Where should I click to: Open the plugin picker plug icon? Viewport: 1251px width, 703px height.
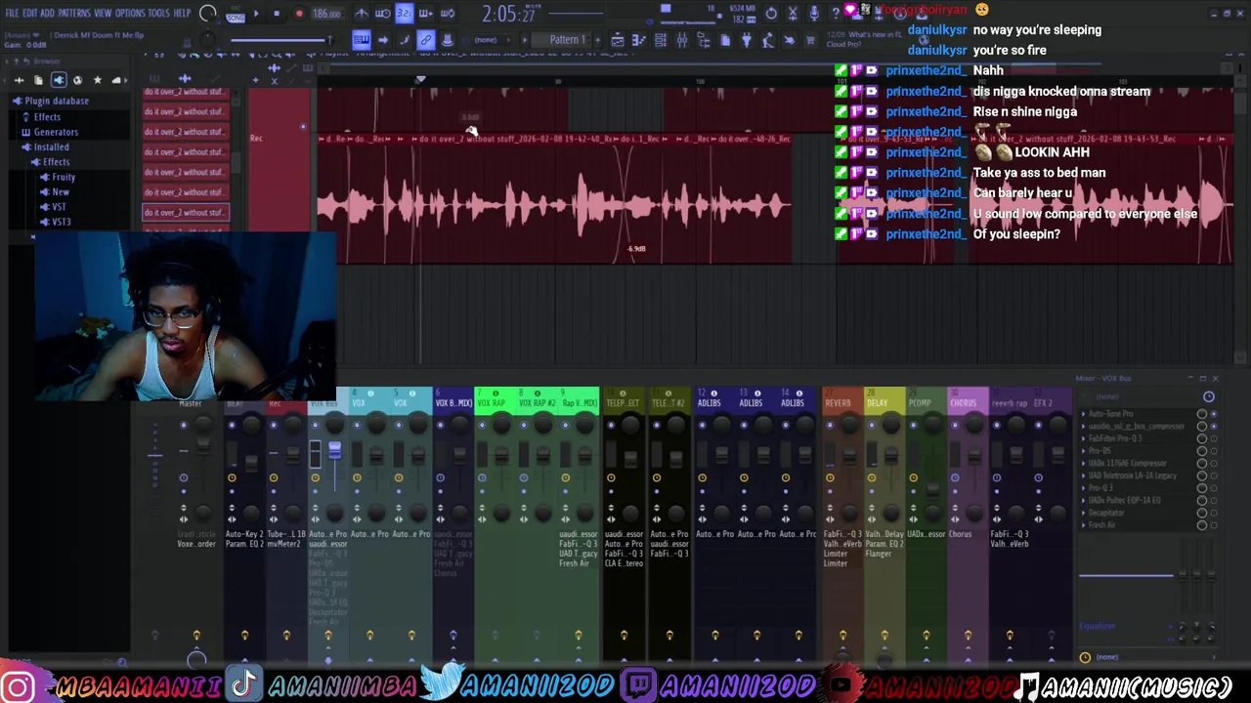(747, 40)
